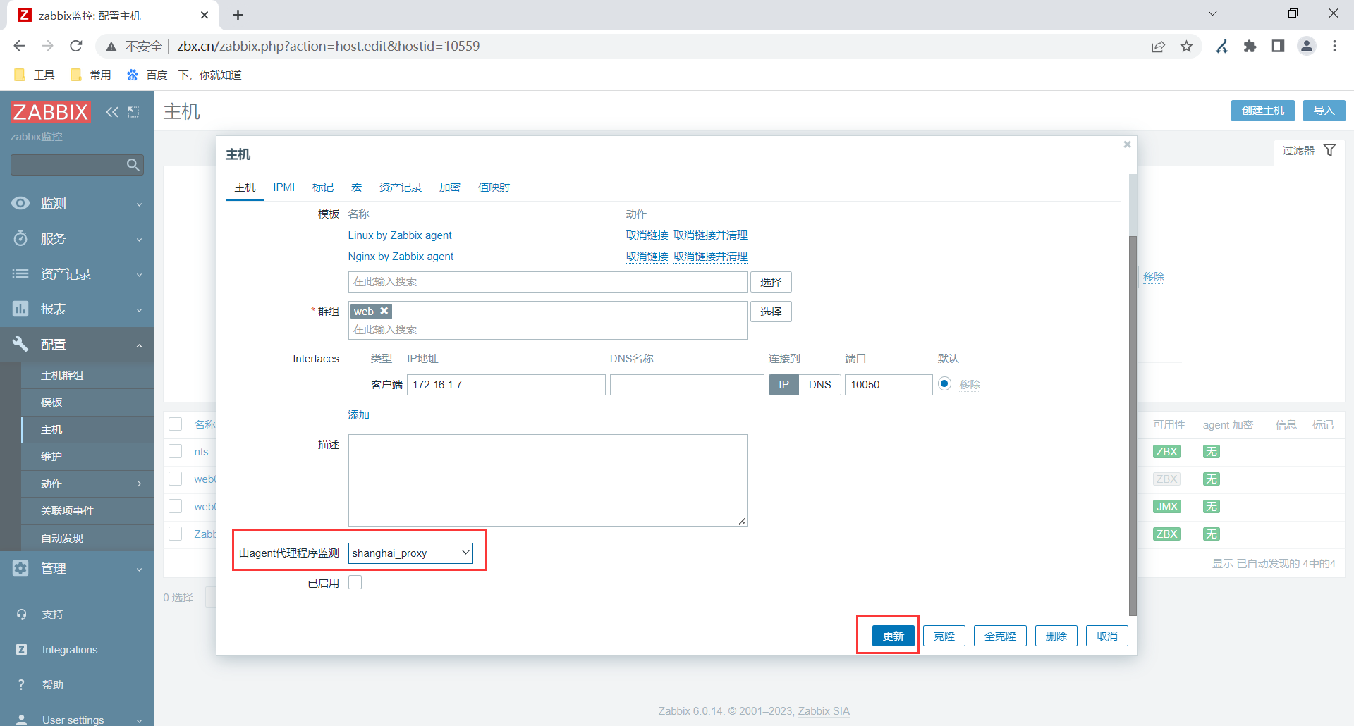This screenshot has width=1354, height=726.
Task: Expand the 动作 submenu arrow
Action: (139, 484)
